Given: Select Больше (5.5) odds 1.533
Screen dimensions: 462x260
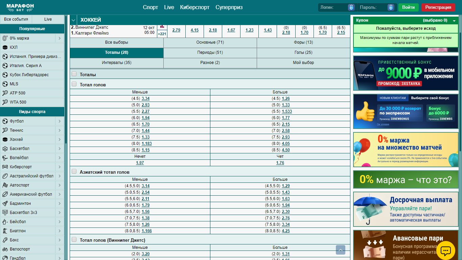Looking at the screenshot, I should tap(287, 111).
